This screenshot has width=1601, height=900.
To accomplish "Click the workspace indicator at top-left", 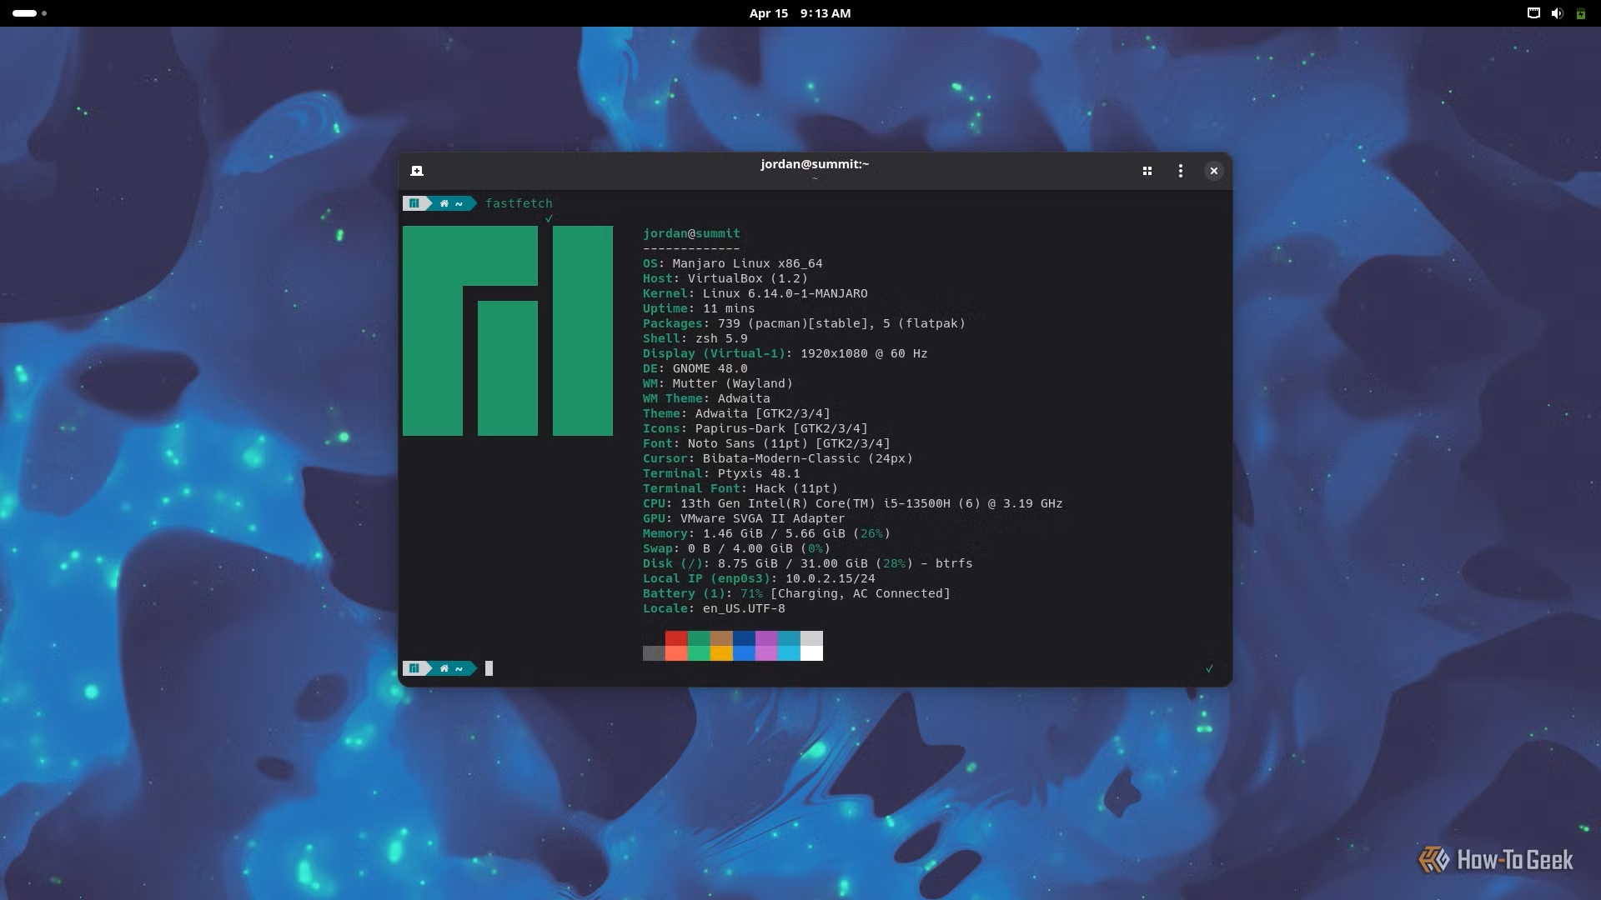I will 28,13.
